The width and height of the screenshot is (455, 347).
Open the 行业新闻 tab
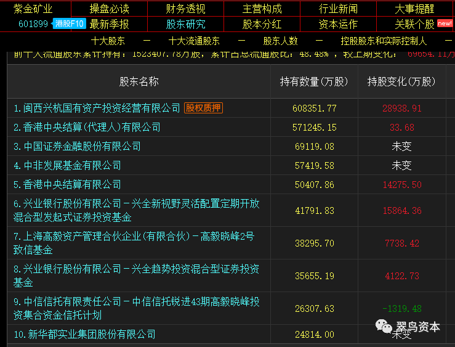(x=339, y=9)
